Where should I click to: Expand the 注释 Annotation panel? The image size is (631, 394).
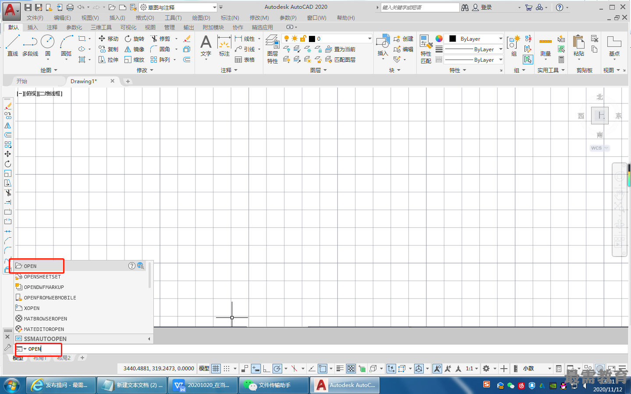(x=229, y=70)
